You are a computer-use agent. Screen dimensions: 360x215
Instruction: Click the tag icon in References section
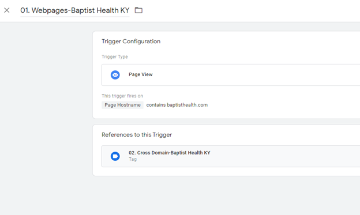[x=115, y=156]
